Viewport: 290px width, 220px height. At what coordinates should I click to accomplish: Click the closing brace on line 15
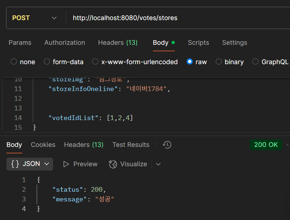pyautogui.click(x=34, y=128)
